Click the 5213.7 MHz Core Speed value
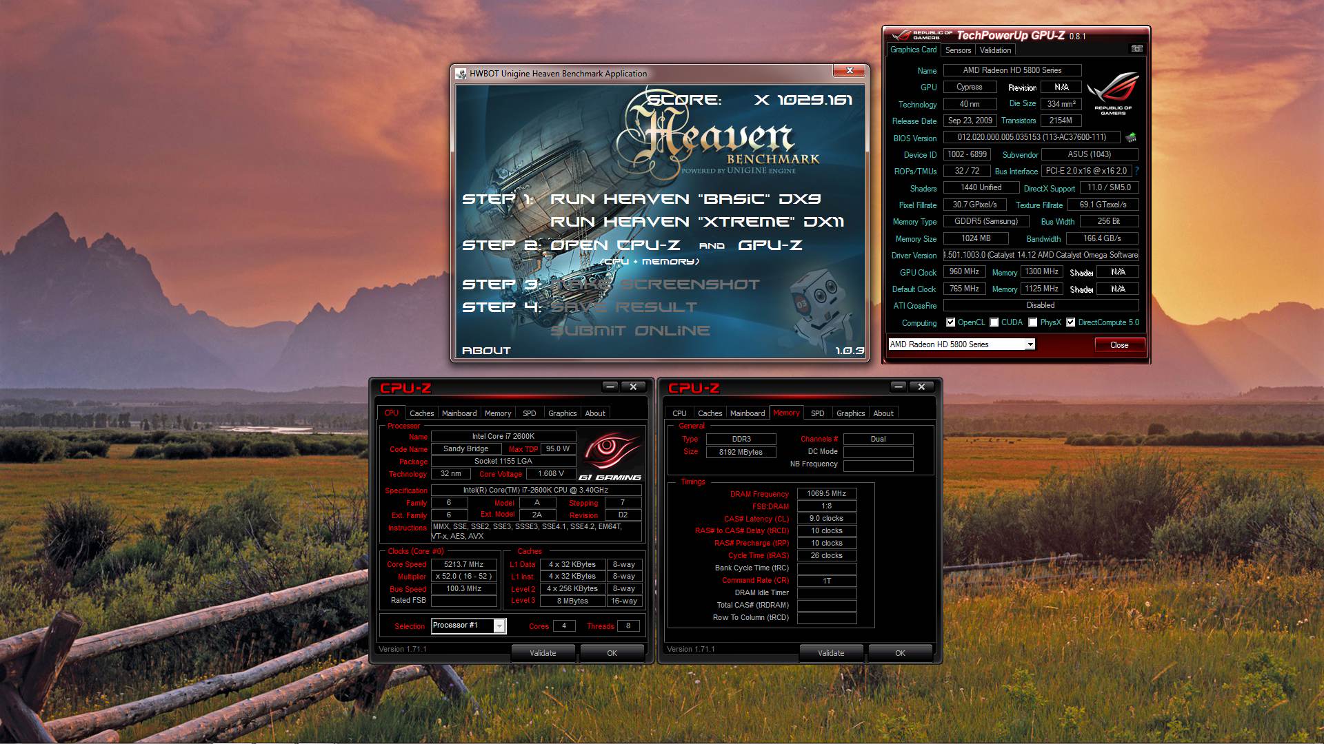The height and width of the screenshot is (744, 1324). (x=463, y=564)
